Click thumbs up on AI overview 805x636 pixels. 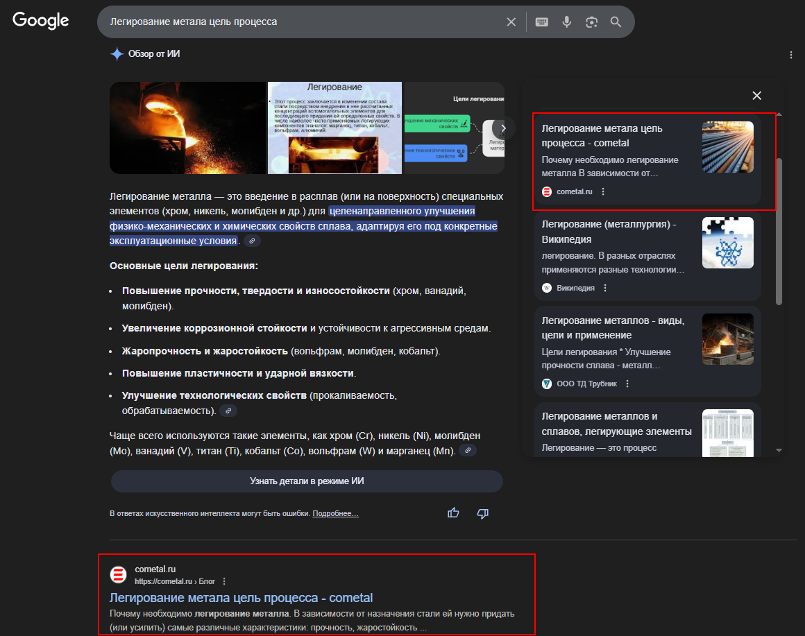(x=453, y=513)
